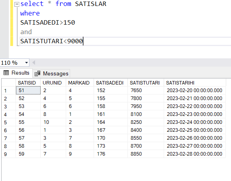Click the cell showing 8850 in SATISTUTARI
This screenshot has height=181, width=231.
[146, 154]
